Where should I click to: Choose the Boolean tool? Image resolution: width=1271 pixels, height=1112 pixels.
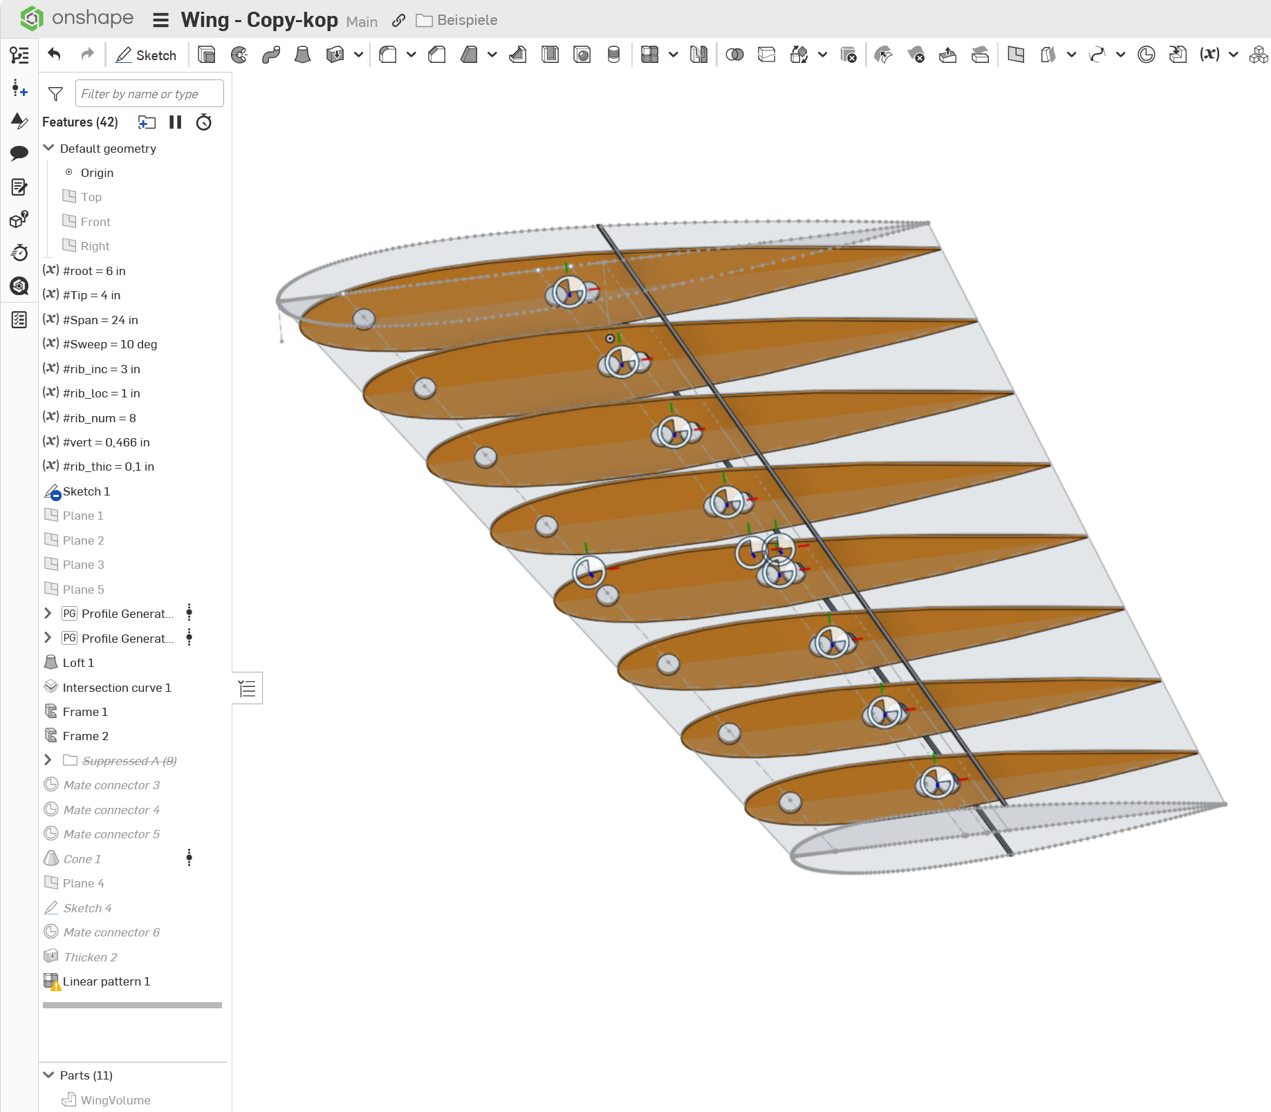coord(734,55)
